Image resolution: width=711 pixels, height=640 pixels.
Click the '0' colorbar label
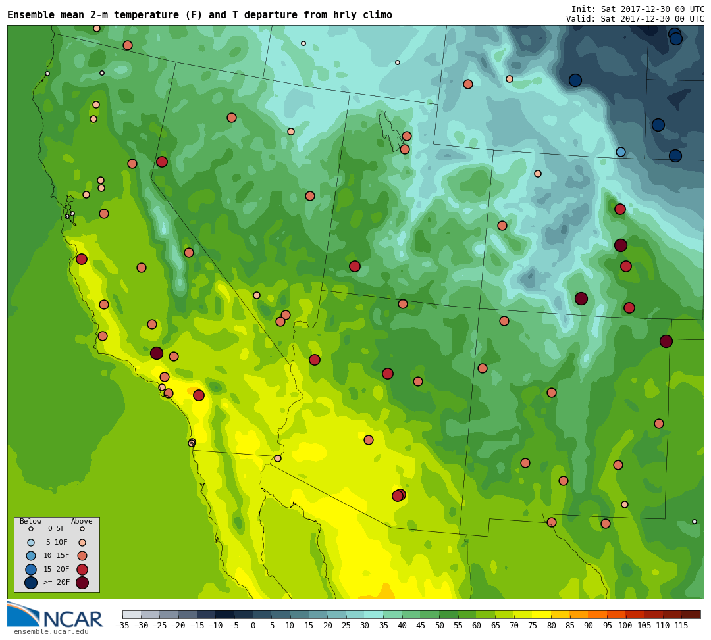253,626
